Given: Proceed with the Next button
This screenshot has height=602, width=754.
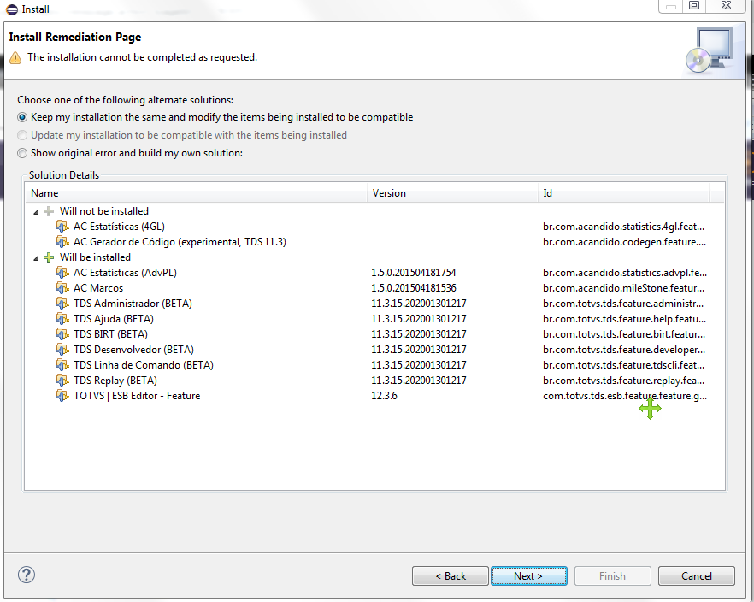Looking at the screenshot, I should (529, 575).
